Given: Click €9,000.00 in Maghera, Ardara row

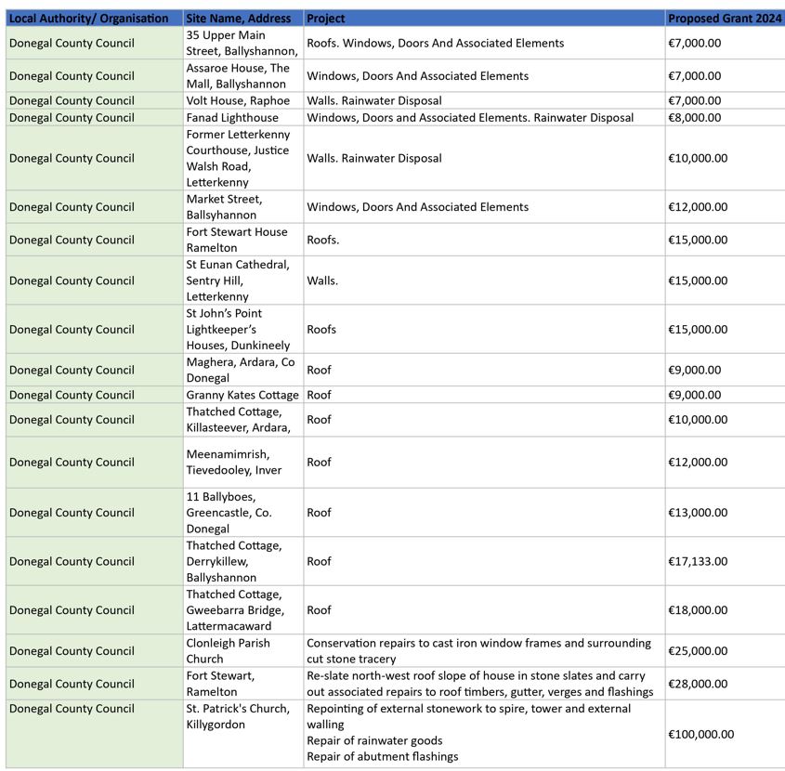Looking at the screenshot, I should tap(695, 370).
